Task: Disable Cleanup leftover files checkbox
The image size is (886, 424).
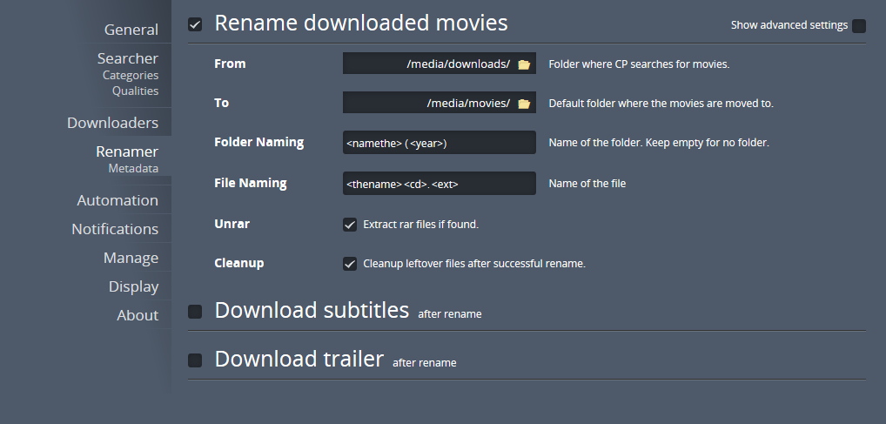Action: 350,264
